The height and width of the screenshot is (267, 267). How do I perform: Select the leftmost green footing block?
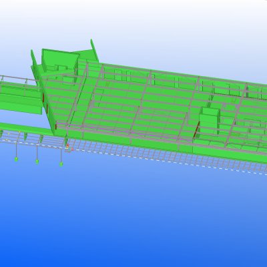(x=16, y=159)
